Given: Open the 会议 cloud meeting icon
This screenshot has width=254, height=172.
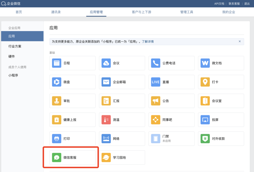Looking at the screenshot, I should click(106, 63).
